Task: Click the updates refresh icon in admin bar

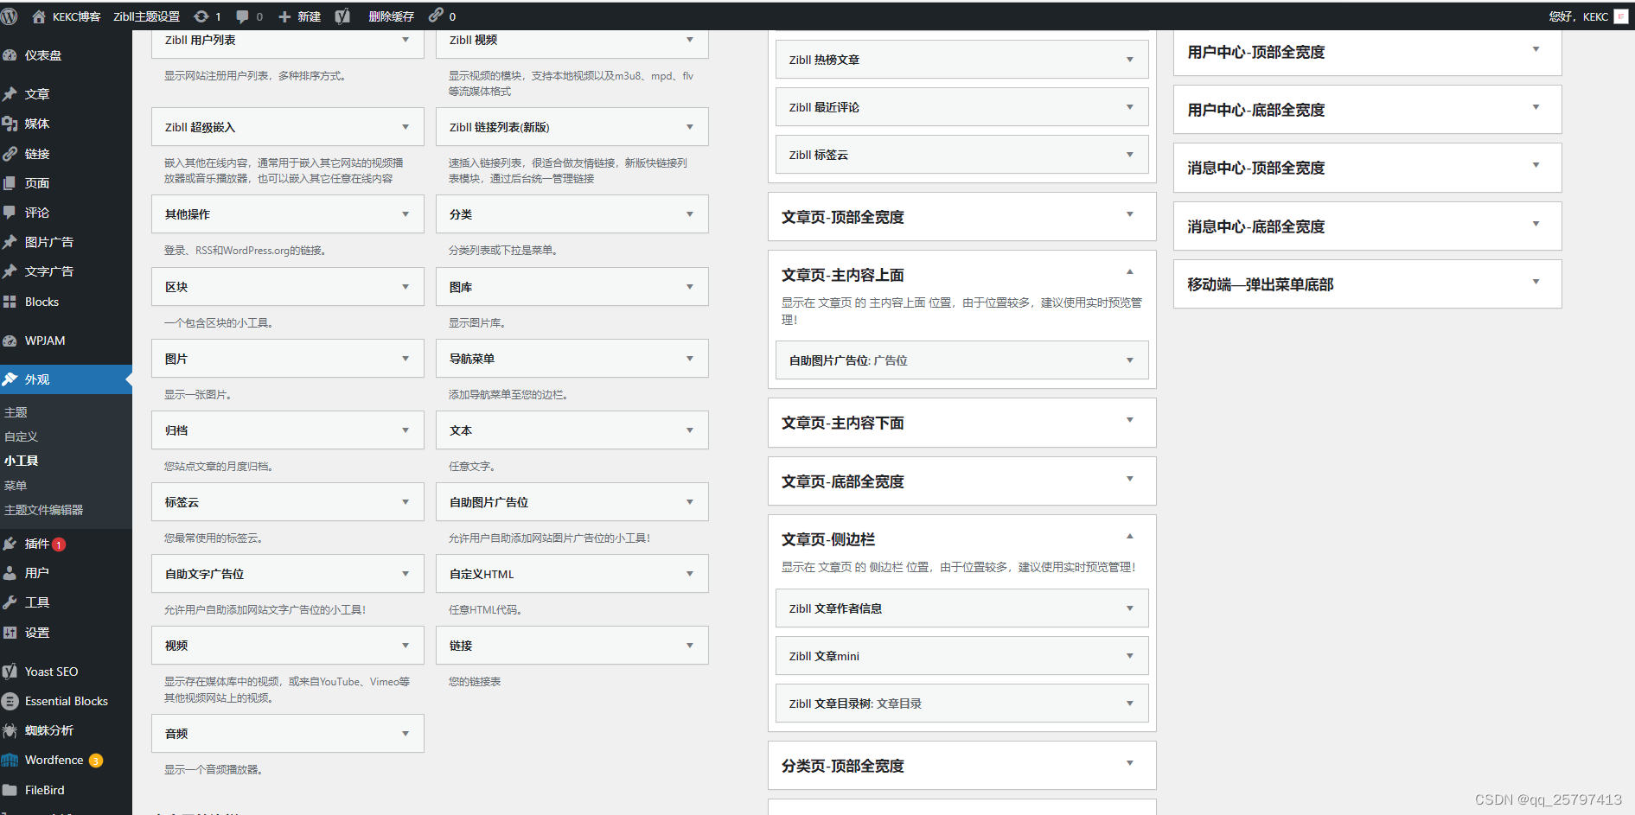Action: tap(201, 16)
